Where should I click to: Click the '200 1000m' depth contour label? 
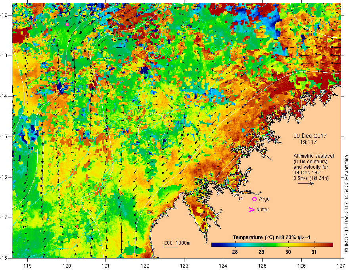point(177,243)
